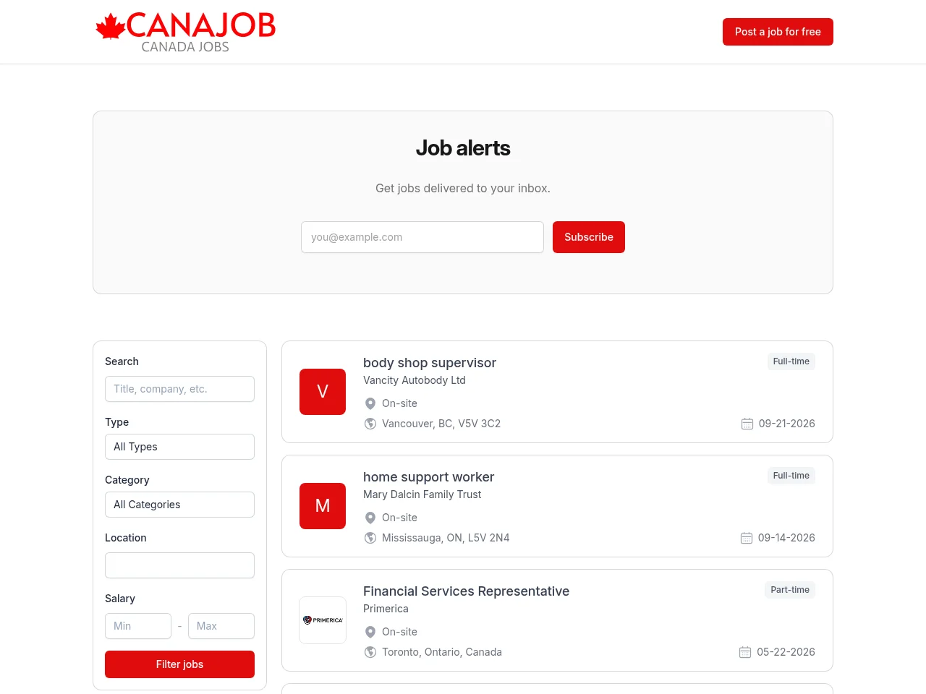Click the Vancity Autobody V logo tile
The width and height of the screenshot is (926, 694).
(x=323, y=392)
